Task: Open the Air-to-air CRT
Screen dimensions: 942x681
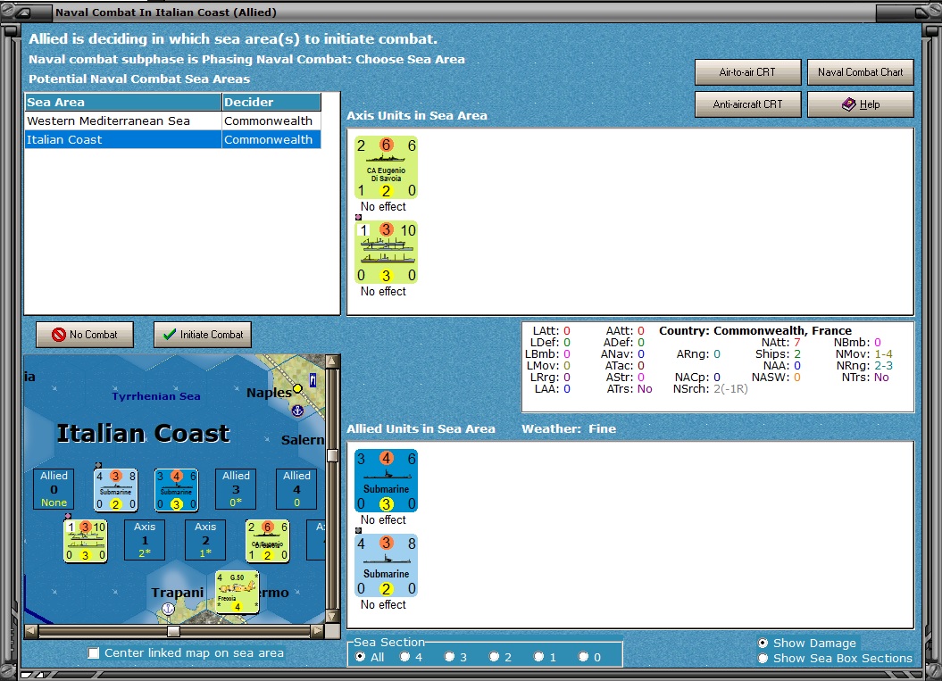Action: click(748, 72)
